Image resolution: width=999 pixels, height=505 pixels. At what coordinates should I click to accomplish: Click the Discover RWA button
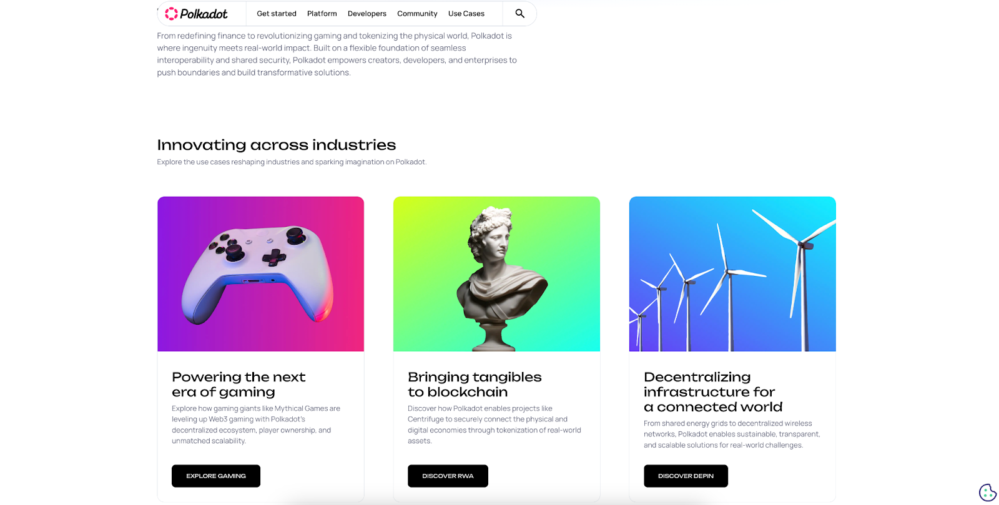(x=448, y=476)
